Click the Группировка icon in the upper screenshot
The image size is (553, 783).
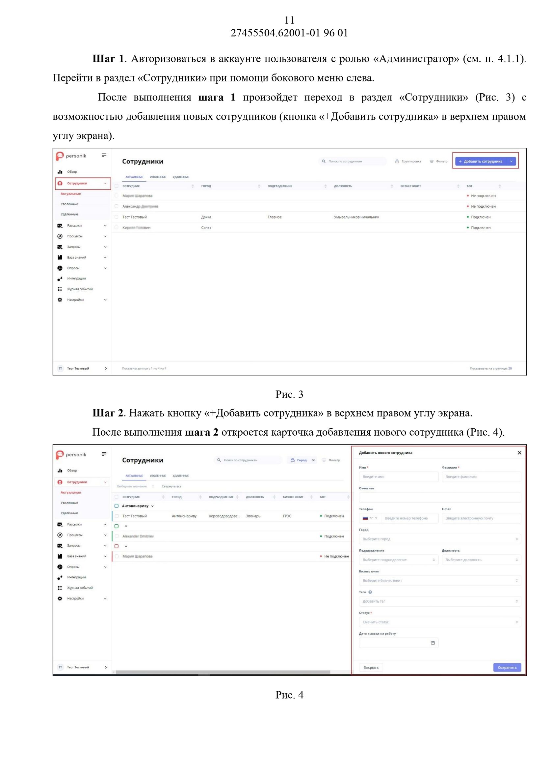tap(397, 161)
